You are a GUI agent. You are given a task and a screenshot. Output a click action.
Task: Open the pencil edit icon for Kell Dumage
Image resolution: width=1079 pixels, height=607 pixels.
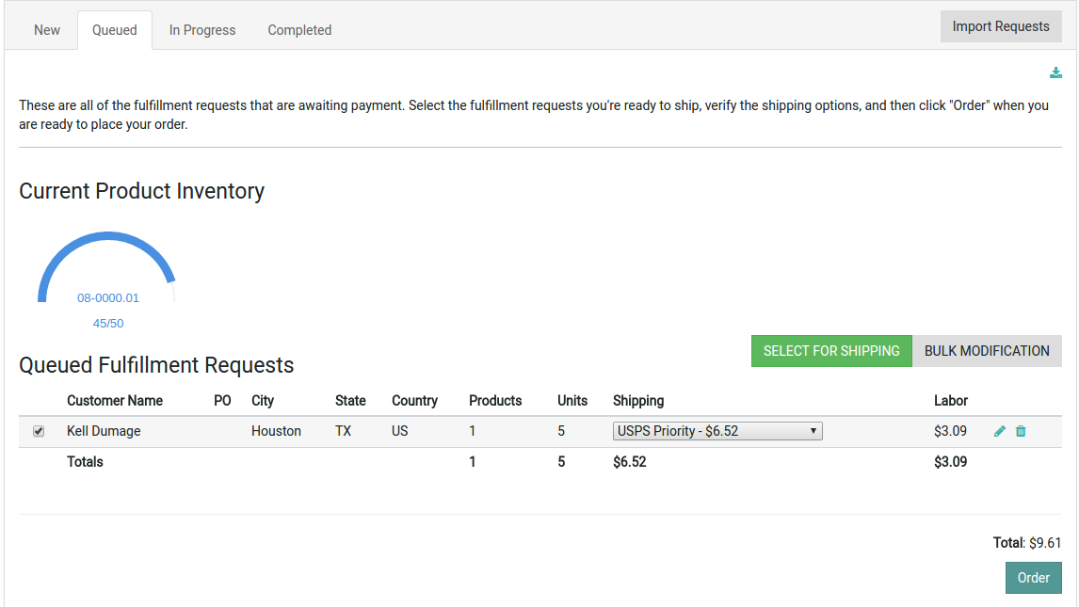click(x=999, y=430)
